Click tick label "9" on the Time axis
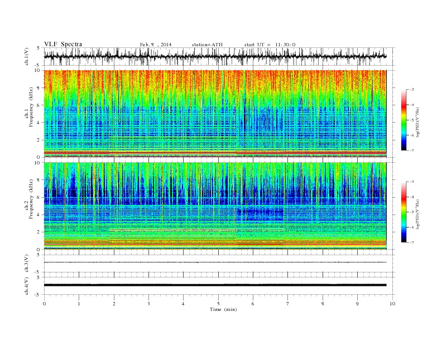Viewport: 442px width, 341px height. (x=357, y=304)
